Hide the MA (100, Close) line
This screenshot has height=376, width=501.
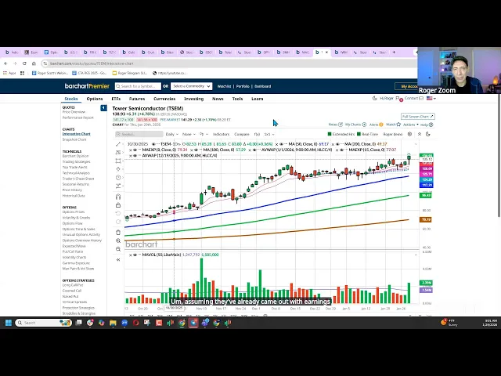[x=196, y=150]
